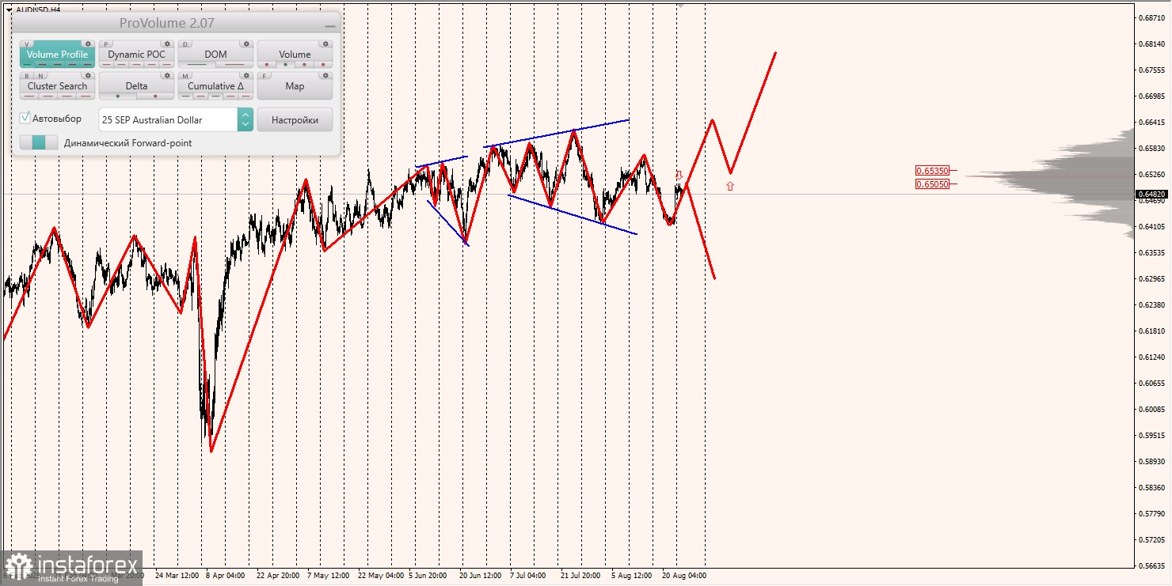Open Volume gear settings
Viewport: 1172px width, 586px height.
pos(325,43)
